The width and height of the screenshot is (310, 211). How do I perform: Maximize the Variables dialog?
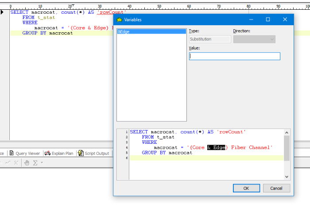(x=268, y=19)
